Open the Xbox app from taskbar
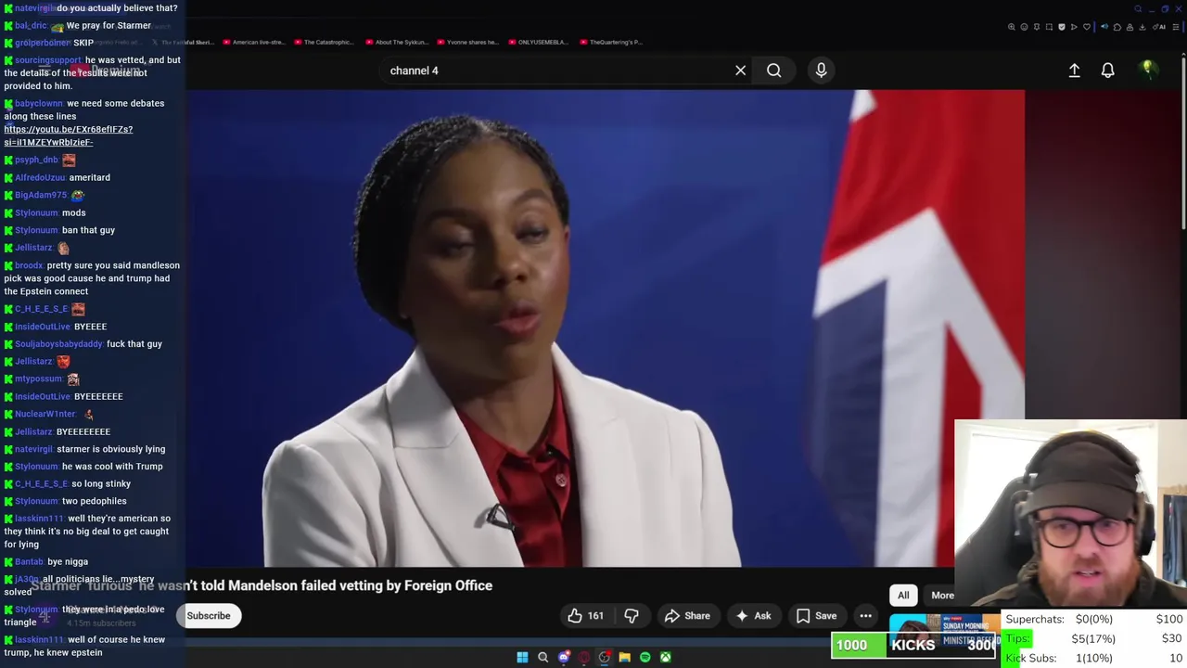The image size is (1187, 668). [665, 658]
